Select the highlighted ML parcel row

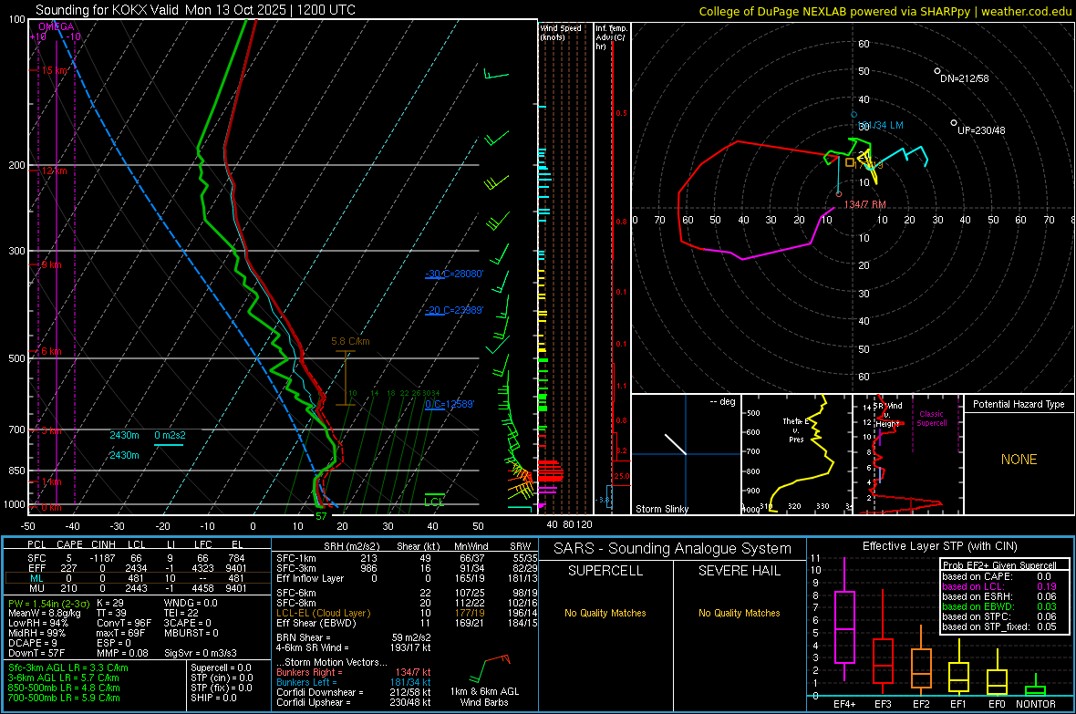(136, 579)
